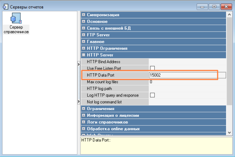Viewport: 235px width, 157px height.
Task: Expand the HTTP Ограничения section
Action: [84, 48]
